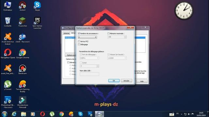Launch Opera from the taskbar
This screenshot has width=209, height=117.
[42, 114]
